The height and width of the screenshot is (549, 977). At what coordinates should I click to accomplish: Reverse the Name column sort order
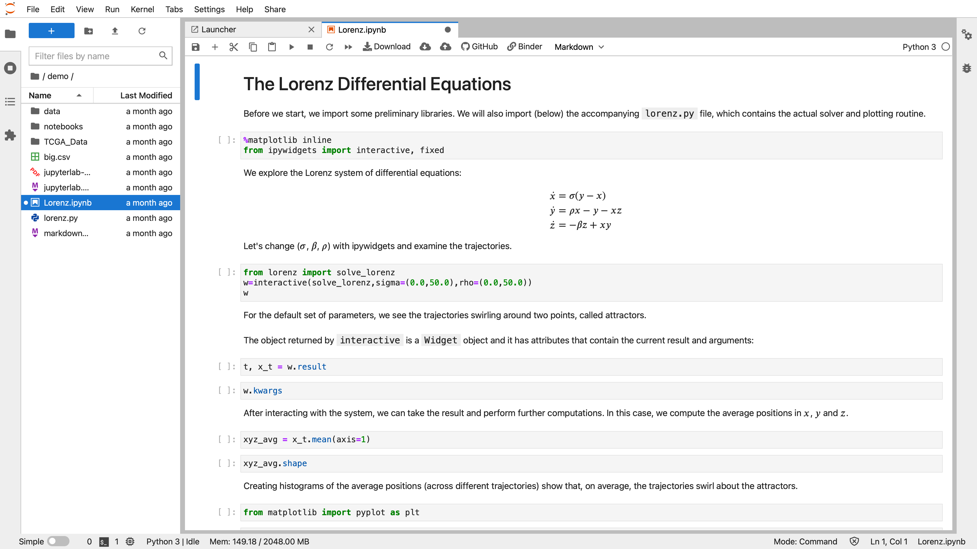pyautogui.click(x=57, y=95)
